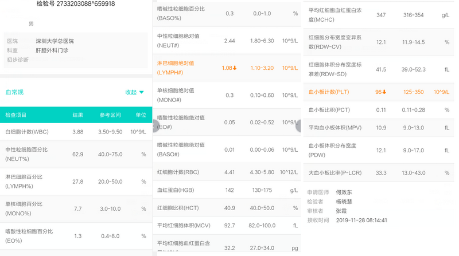Select 嗜碱性粒细胞绝对值(BASO#) row label

click(x=181, y=149)
